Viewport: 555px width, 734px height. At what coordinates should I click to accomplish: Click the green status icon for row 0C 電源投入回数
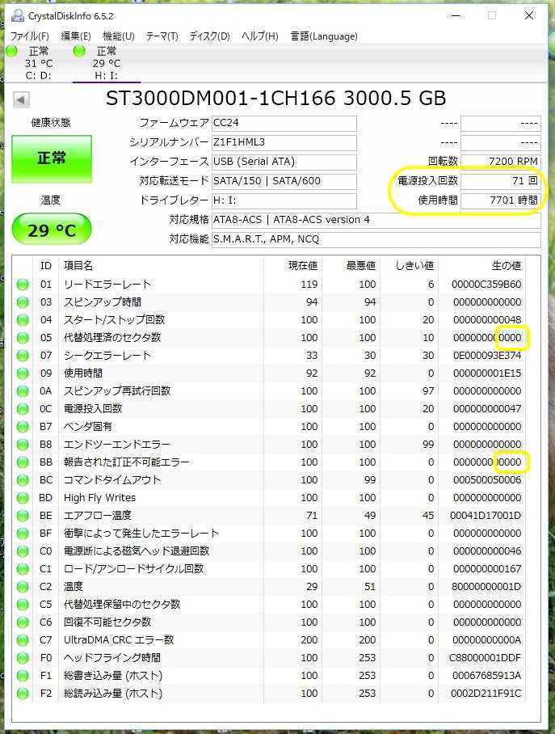[x=23, y=409]
